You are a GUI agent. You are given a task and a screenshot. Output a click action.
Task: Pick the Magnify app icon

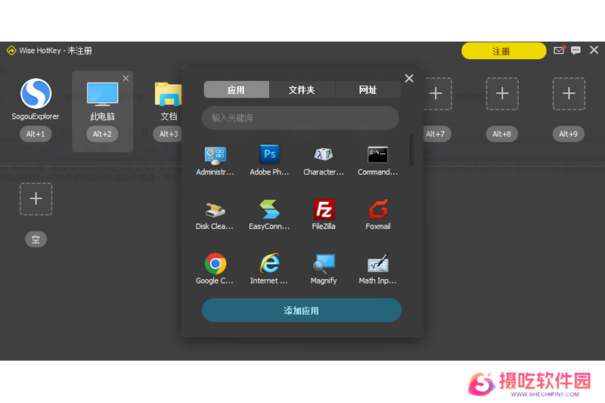click(x=324, y=264)
